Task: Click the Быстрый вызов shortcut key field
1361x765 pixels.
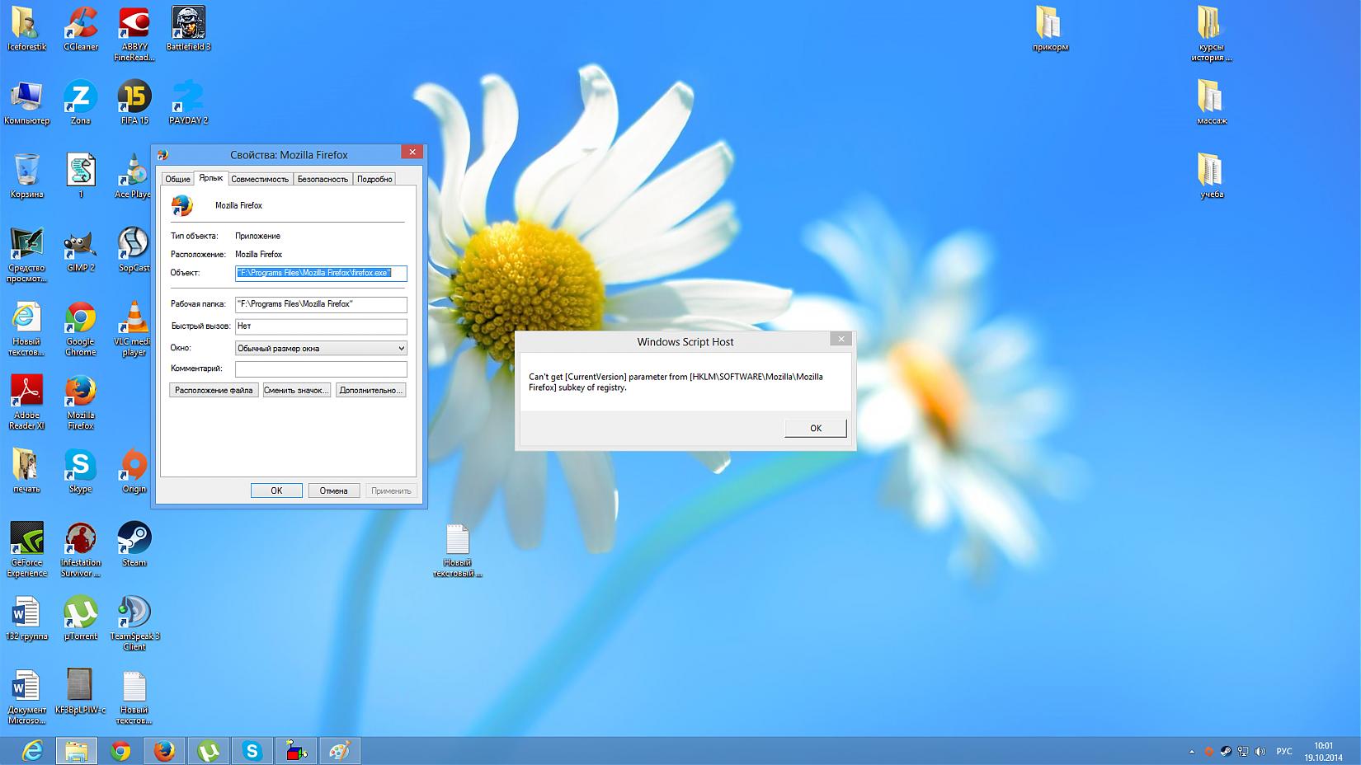Action: pos(321,326)
